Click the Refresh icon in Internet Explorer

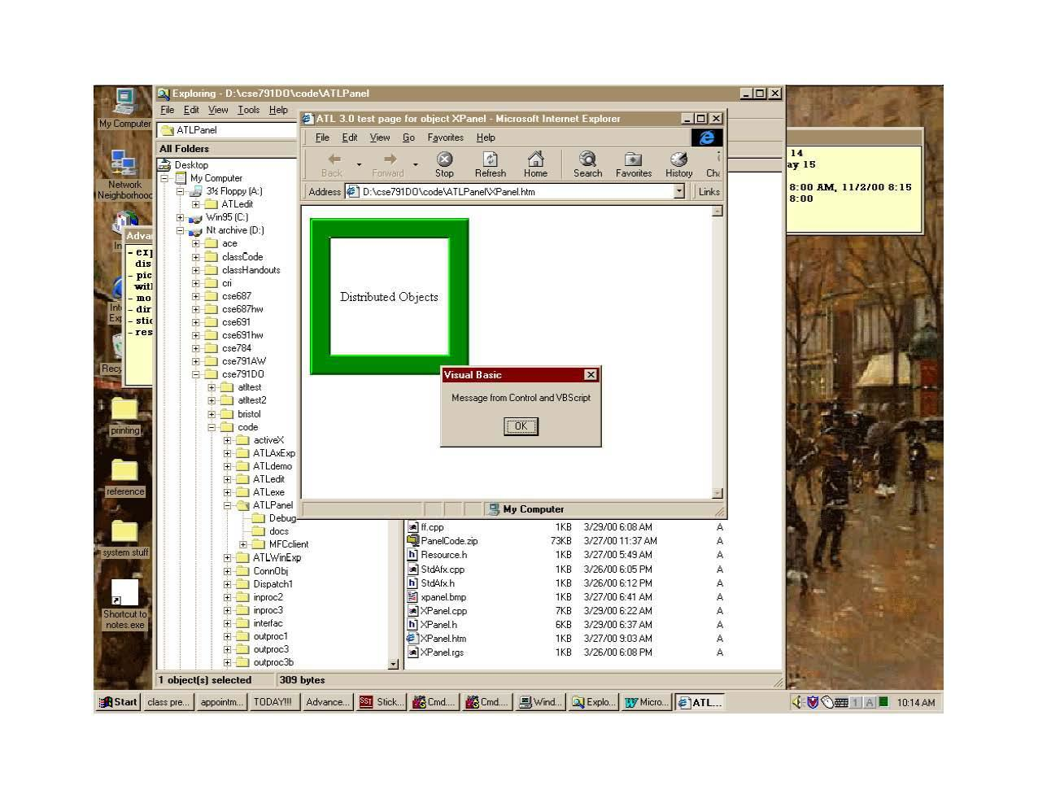click(490, 159)
